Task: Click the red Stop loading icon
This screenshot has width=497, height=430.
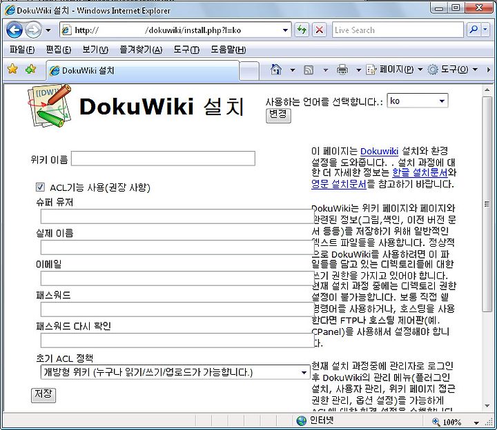Action: pos(319,30)
